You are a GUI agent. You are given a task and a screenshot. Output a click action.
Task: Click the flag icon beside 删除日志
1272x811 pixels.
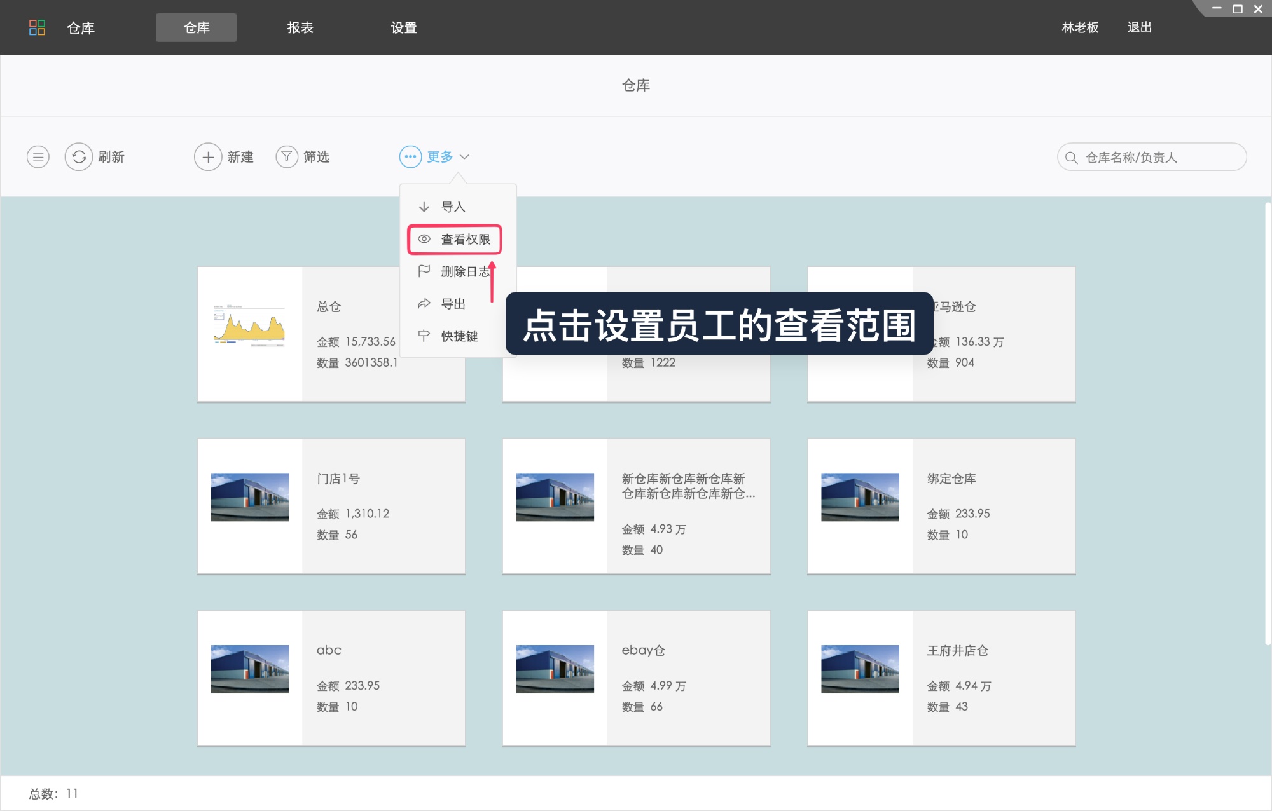(x=424, y=271)
